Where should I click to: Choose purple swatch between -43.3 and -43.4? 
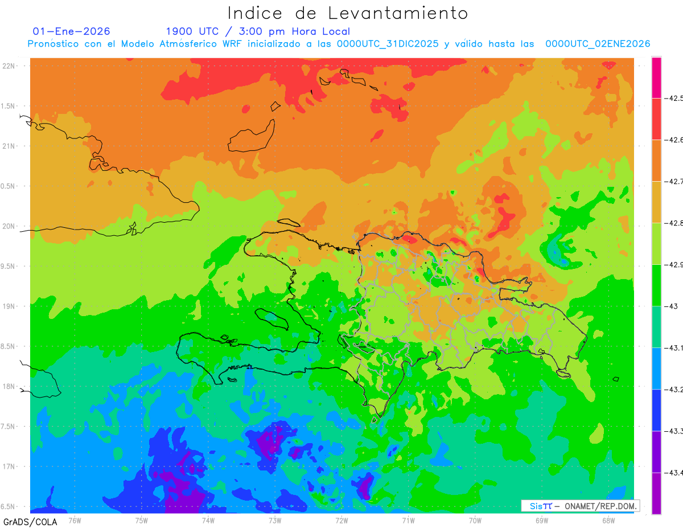coord(656,452)
